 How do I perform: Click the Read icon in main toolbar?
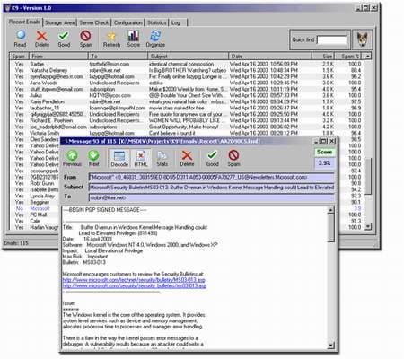pyautogui.click(x=20, y=39)
